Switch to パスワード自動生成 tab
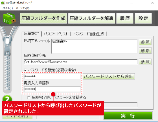This screenshot has width=158, height=122. pos(89,34)
